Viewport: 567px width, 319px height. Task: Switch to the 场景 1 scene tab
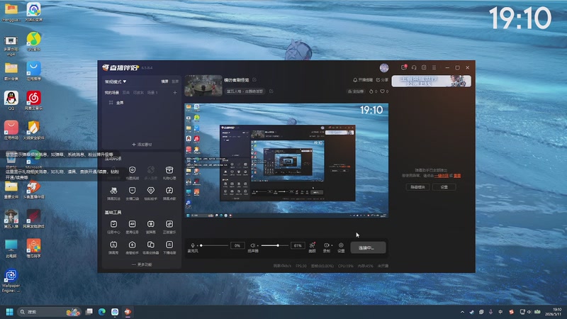(x=152, y=93)
